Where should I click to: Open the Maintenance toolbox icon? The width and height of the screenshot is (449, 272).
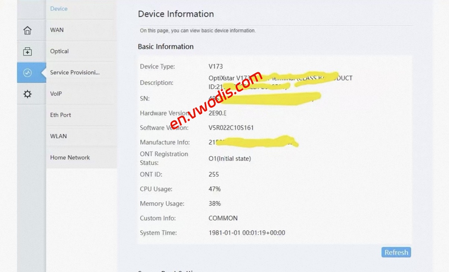click(28, 51)
